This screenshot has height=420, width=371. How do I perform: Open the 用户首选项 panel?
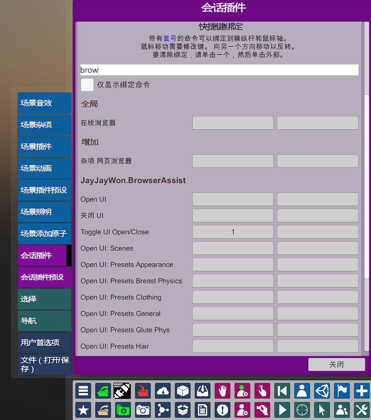44,342
